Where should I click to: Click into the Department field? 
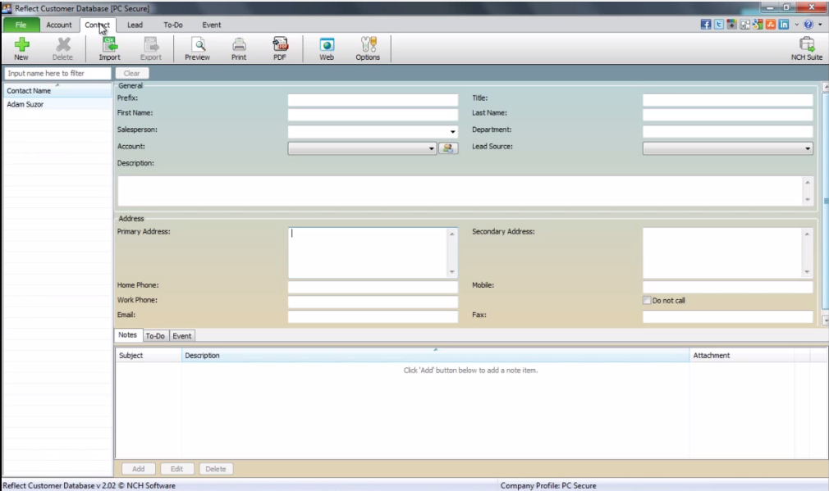click(x=727, y=131)
